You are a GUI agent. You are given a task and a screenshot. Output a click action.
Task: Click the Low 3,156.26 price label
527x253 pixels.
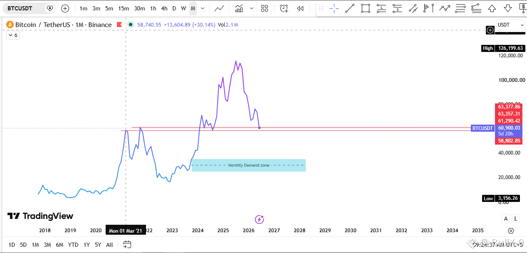(501, 198)
